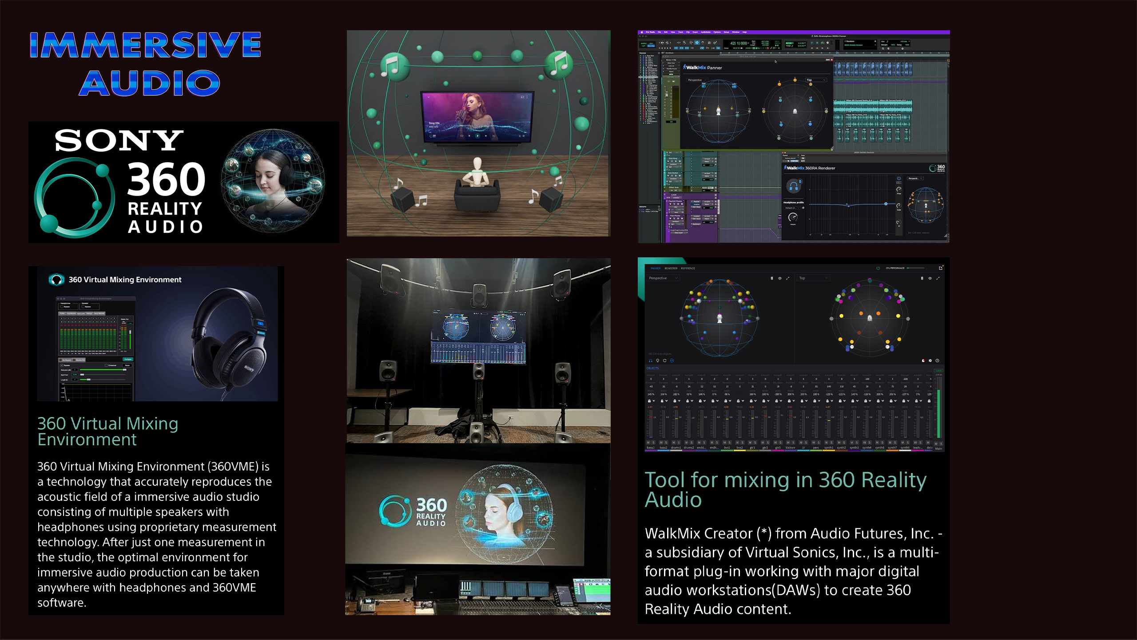Toggle the eye visibility icon in Perspective view

780,278
